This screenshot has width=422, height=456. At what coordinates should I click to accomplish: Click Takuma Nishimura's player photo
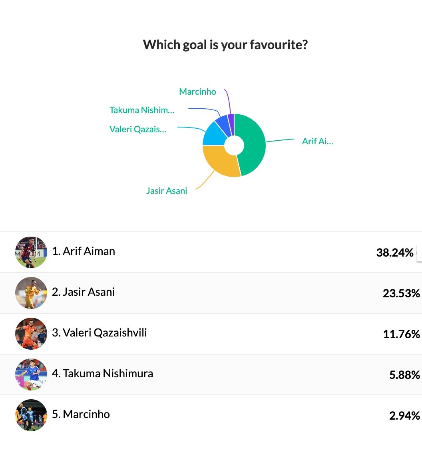[x=31, y=374]
